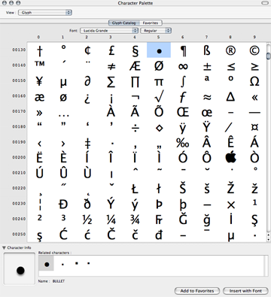This screenshot has width=271, height=297.
Task: Select the Omega glyph
Action: point(254,81)
